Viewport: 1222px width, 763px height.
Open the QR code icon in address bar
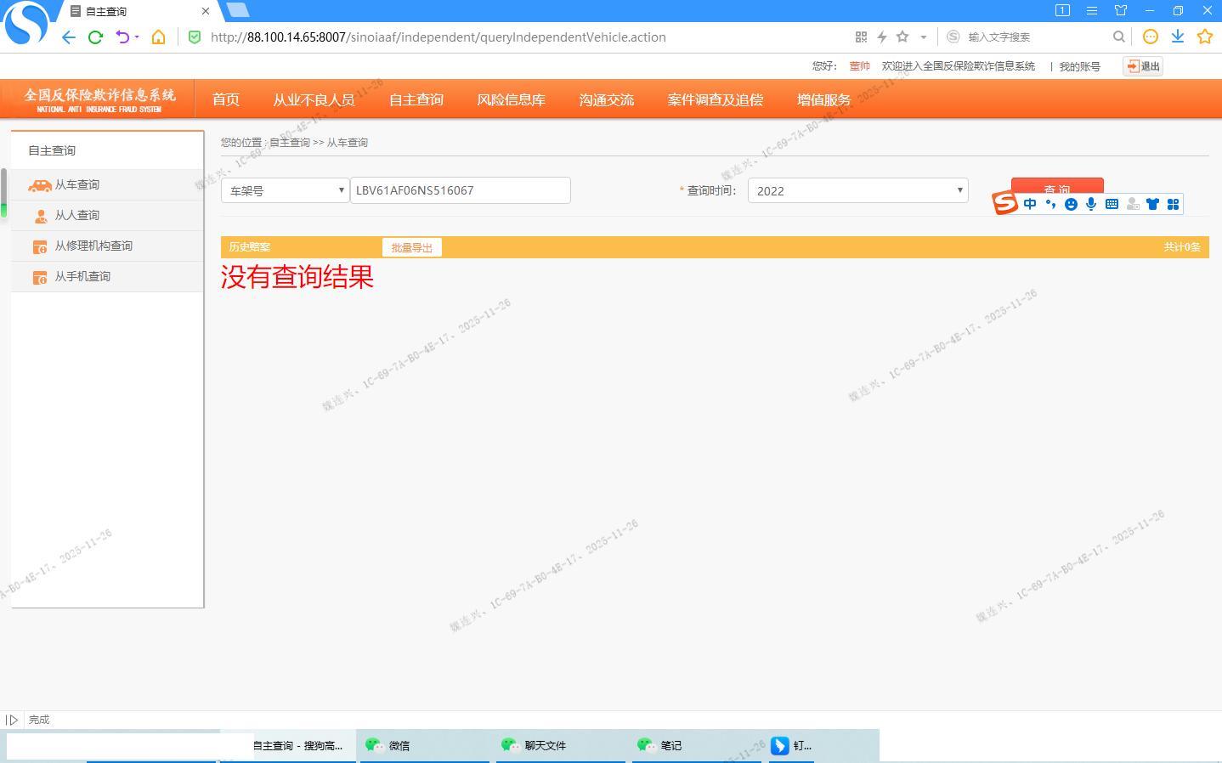pos(861,37)
